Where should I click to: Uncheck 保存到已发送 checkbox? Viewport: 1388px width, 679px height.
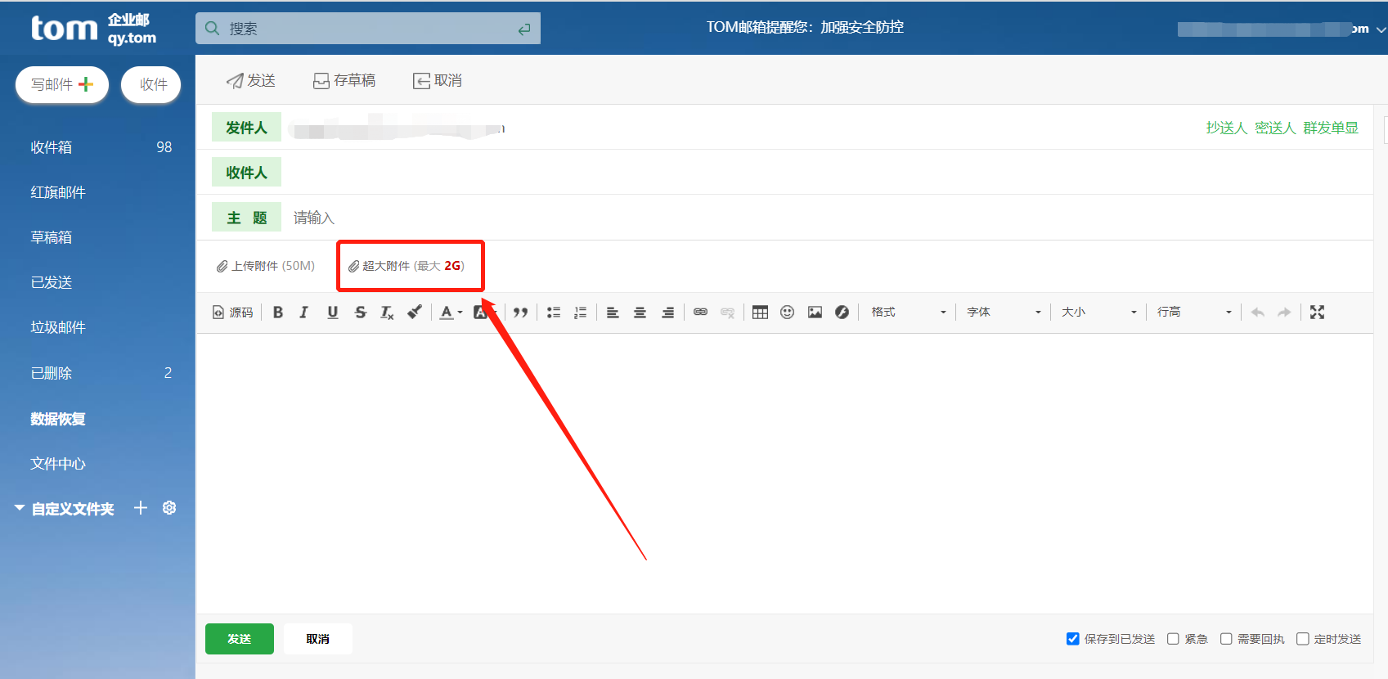click(1073, 639)
